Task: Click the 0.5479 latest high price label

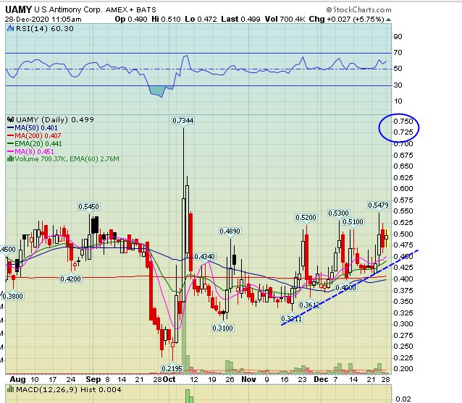Action: (378, 205)
